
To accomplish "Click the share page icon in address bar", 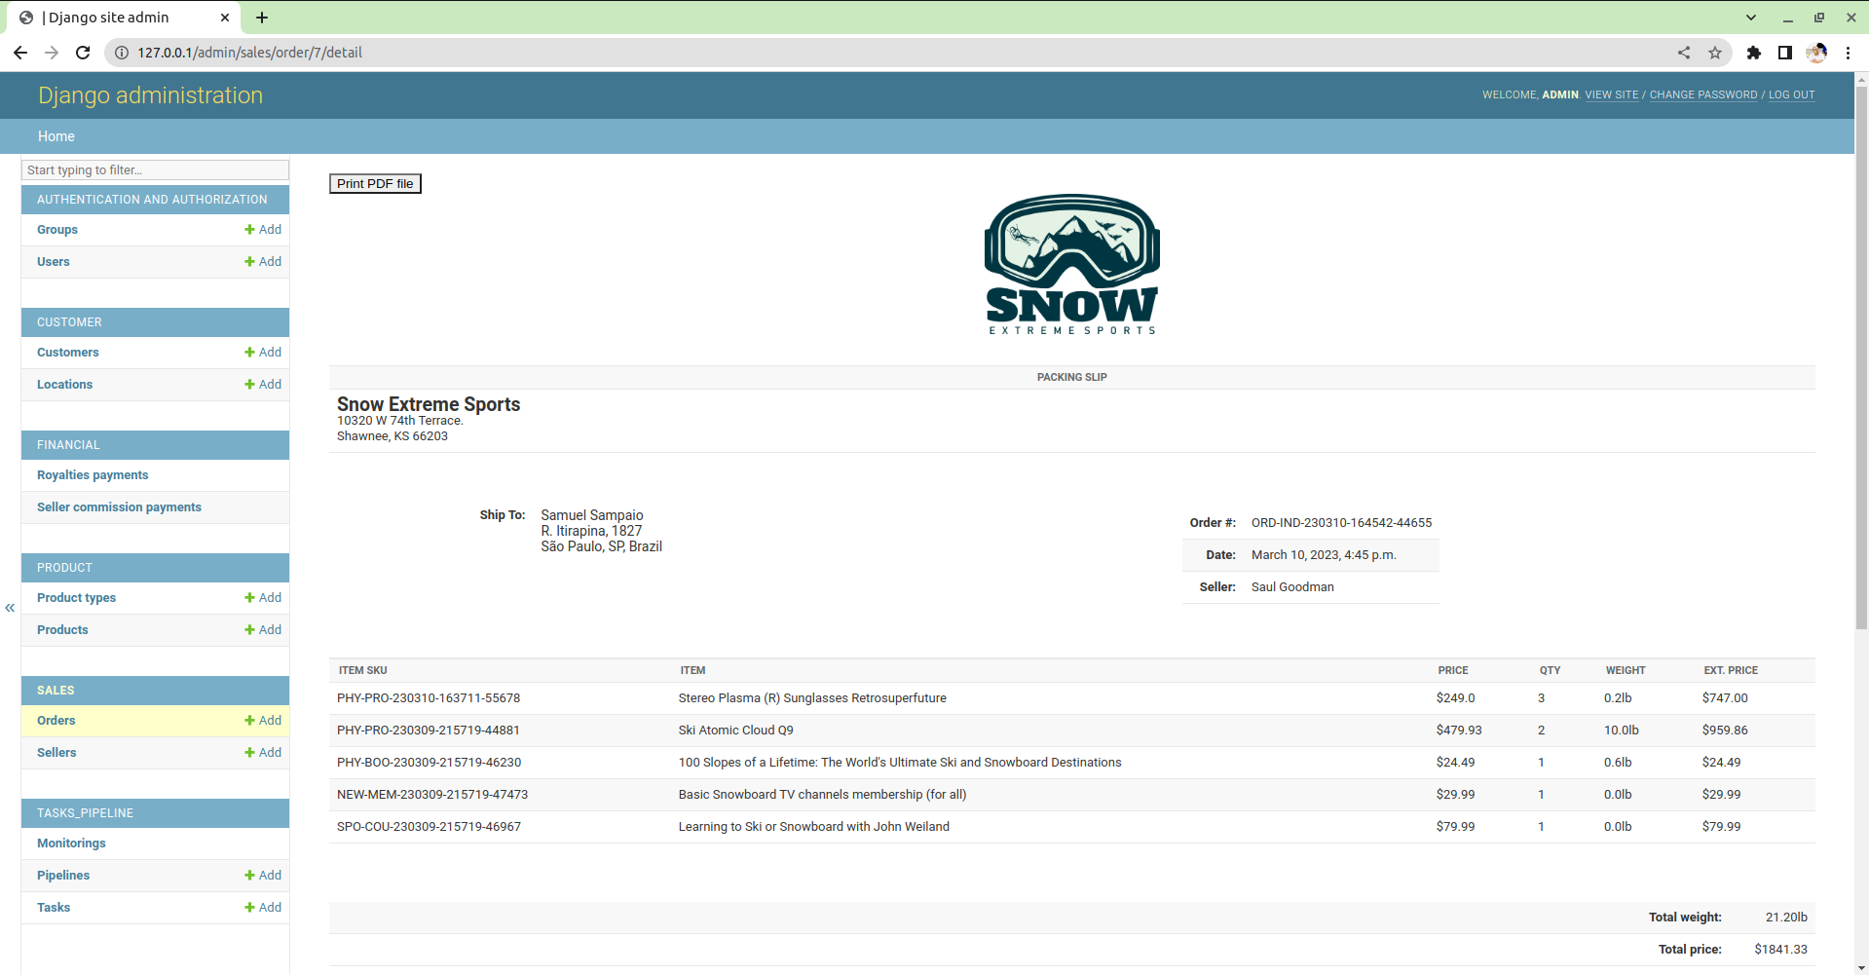I will pos(1684,53).
